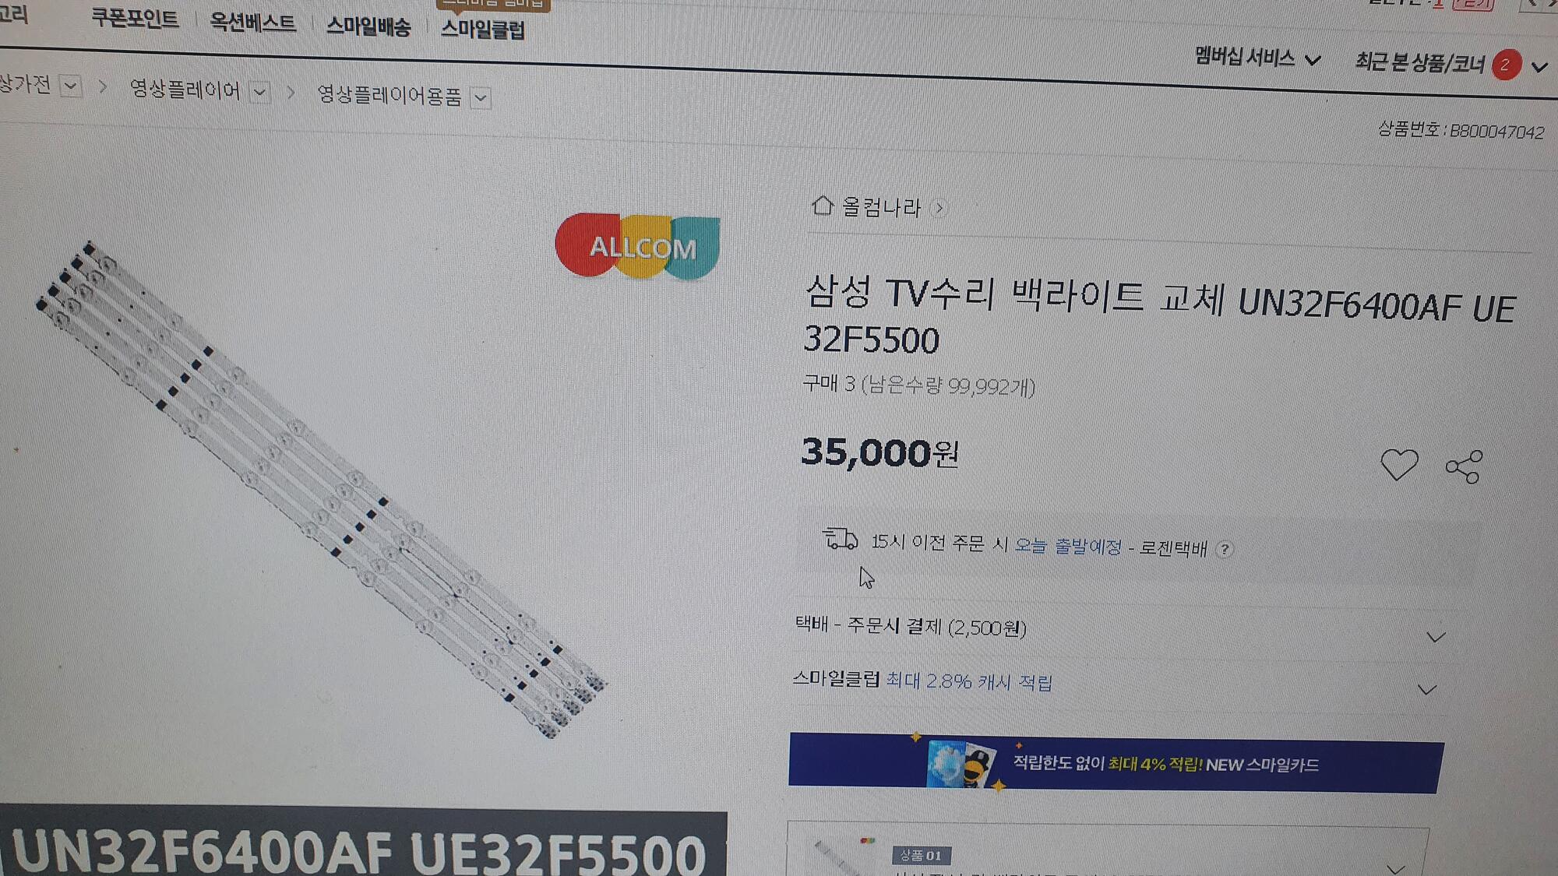Click the ALLCOM logo on product image
The width and height of the screenshot is (1558, 876).
(x=638, y=246)
